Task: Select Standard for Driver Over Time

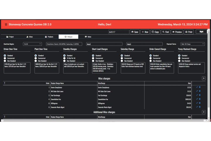Action: pyautogui.click(x=5, y=56)
